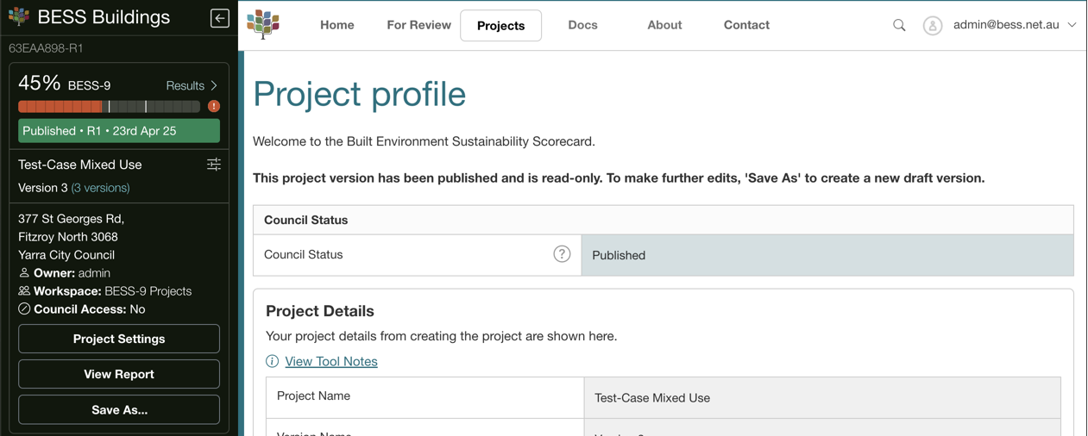The width and height of the screenshot is (1088, 436).
Task: Click the BESS tree logo in navbar
Action: tap(263, 25)
